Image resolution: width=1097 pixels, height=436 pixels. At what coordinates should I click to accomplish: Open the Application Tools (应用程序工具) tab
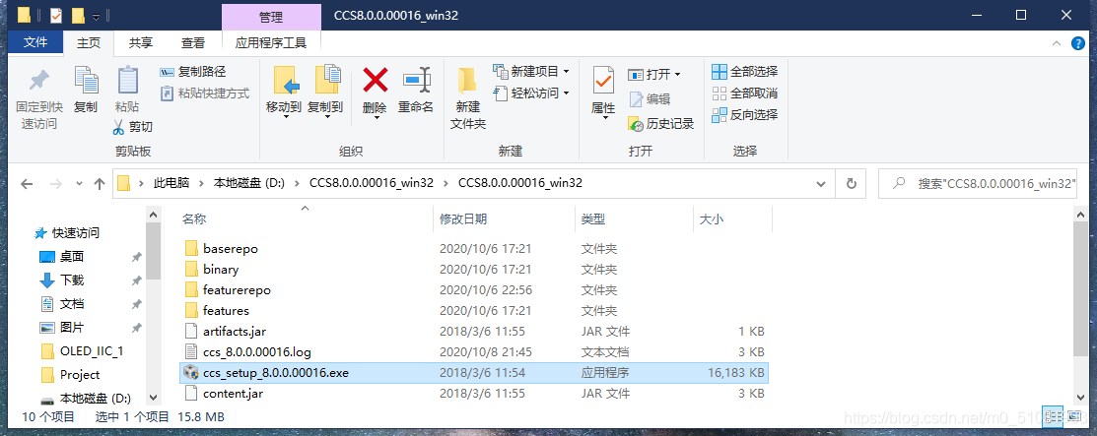pyautogui.click(x=271, y=42)
